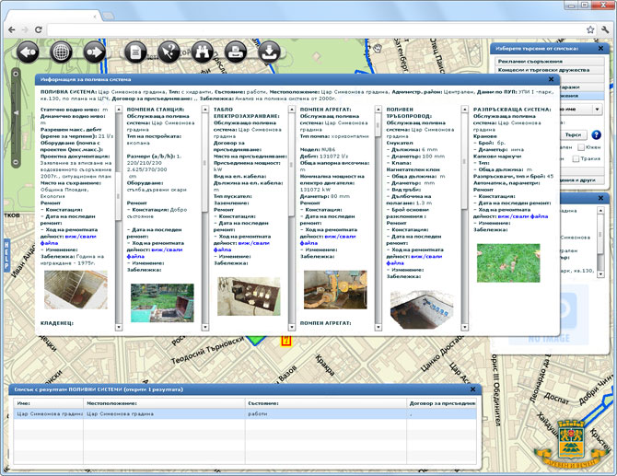Click the Име: column header
Screen dimensions: 617x476
pos(49,403)
